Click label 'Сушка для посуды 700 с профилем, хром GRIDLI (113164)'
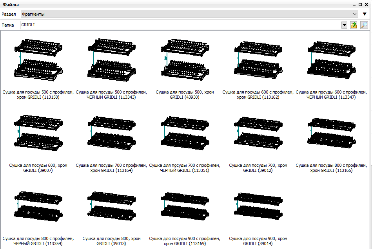 [111, 168]
